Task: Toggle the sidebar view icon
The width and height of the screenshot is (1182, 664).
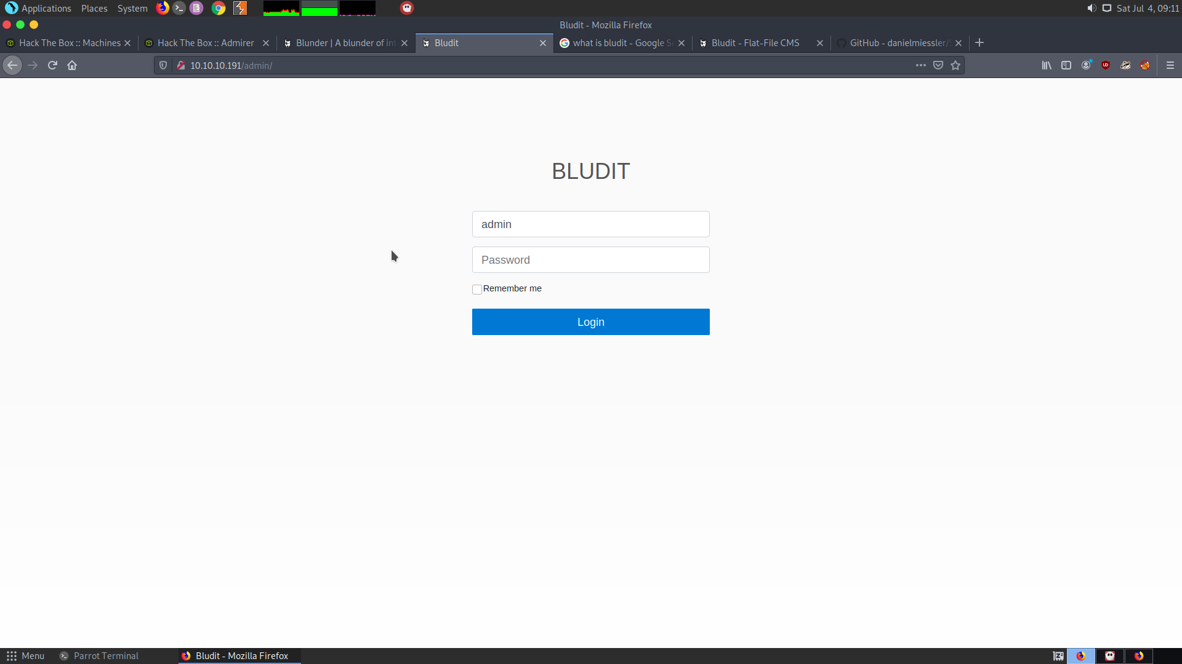Action: click(1066, 65)
